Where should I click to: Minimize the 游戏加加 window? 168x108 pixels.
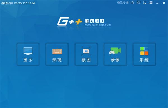157,3
